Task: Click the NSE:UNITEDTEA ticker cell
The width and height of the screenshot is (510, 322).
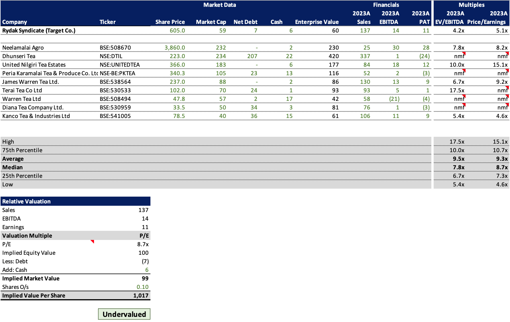Action: point(120,65)
